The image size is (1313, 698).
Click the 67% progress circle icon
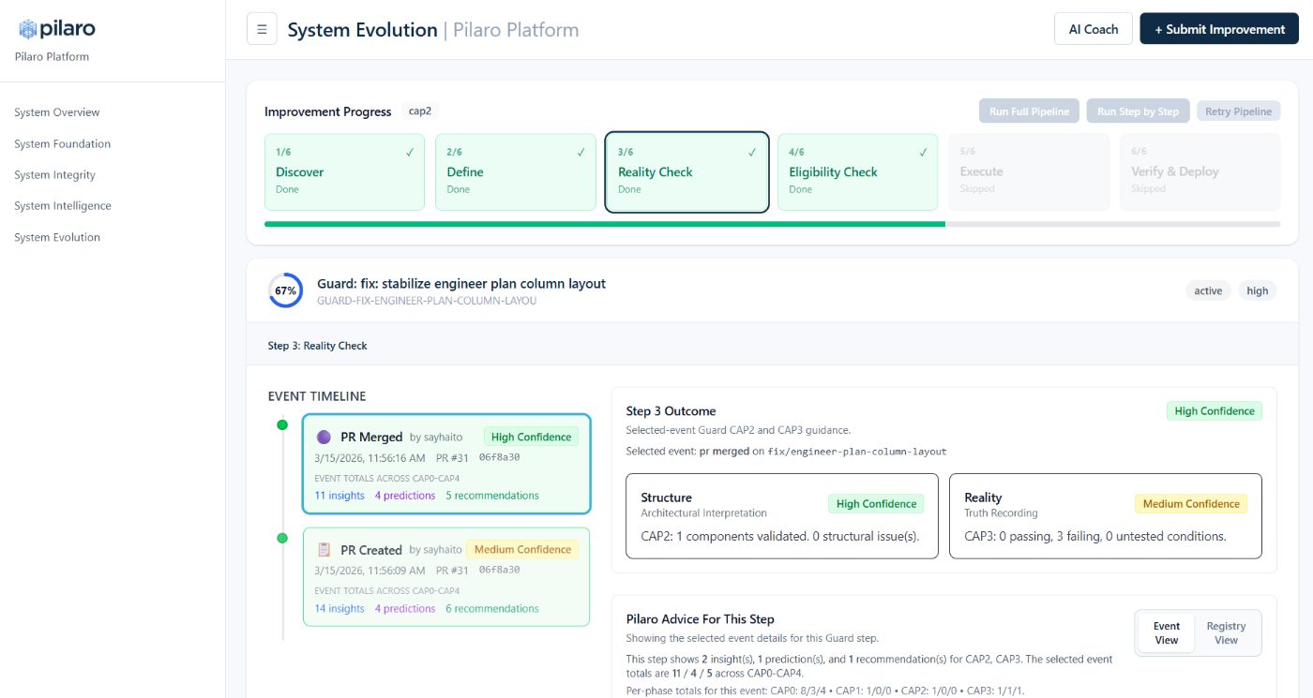pyautogui.click(x=285, y=290)
